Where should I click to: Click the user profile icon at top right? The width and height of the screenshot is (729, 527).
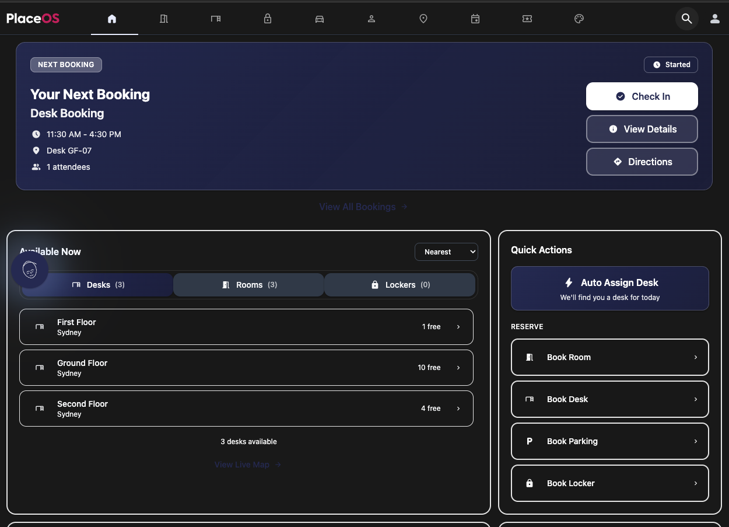pyautogui.click(x=715, y=18)
